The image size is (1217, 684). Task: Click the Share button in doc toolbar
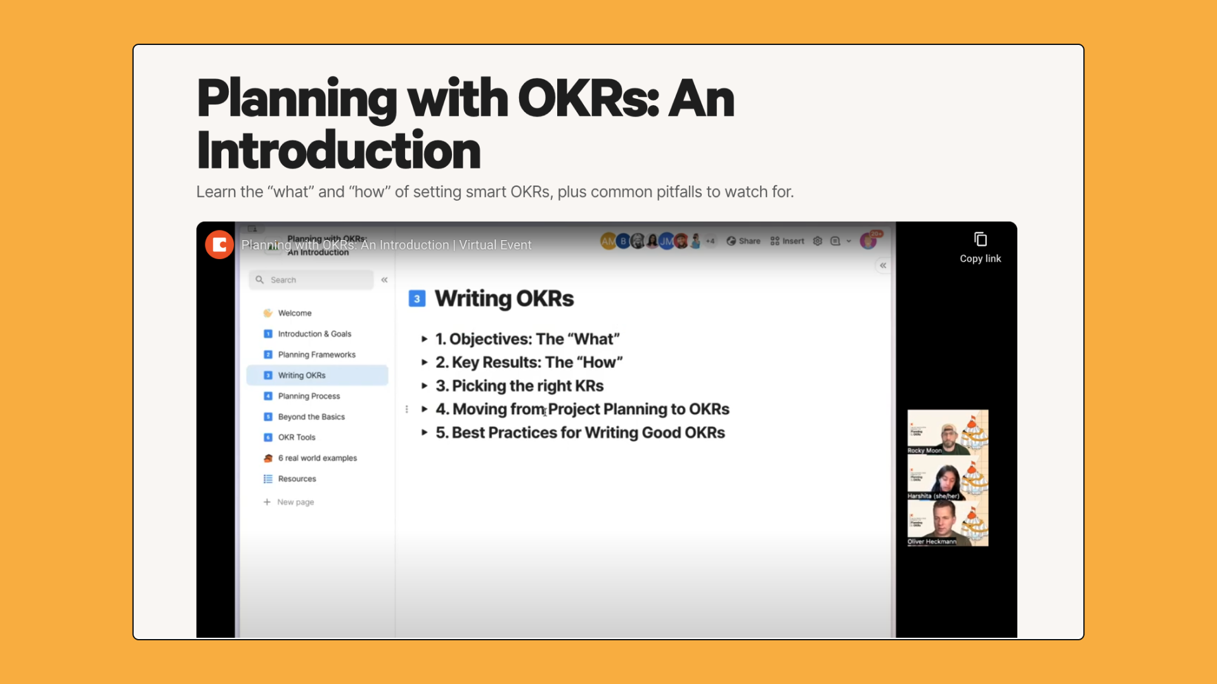tap(743, 241)
